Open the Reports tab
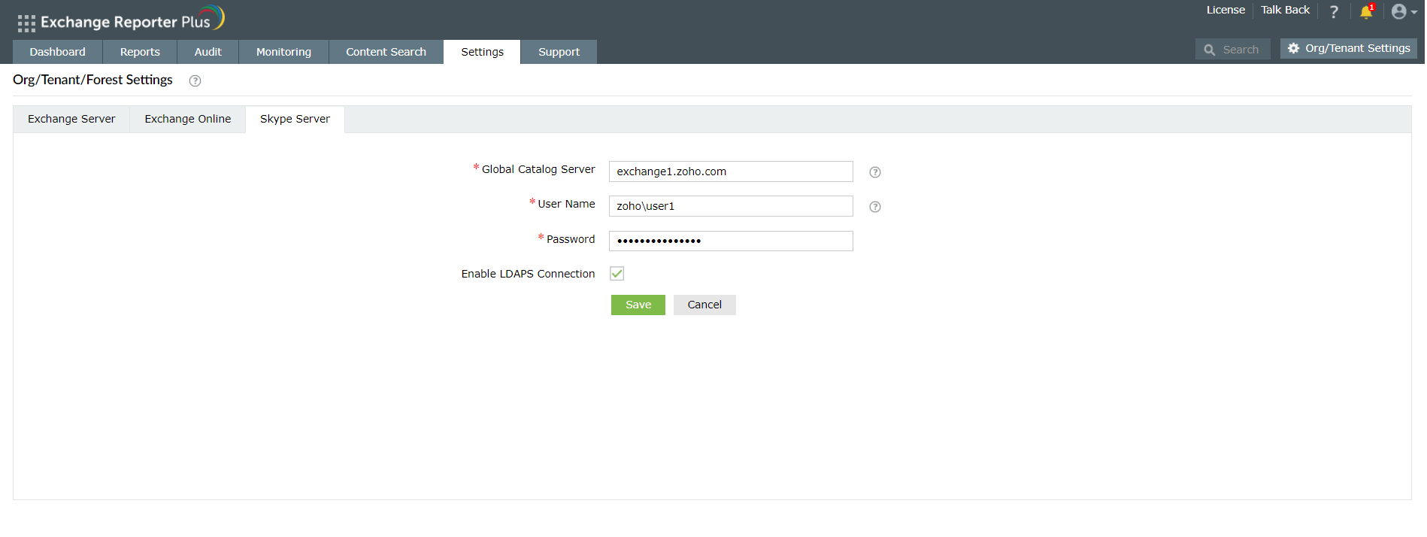Screen dimensions: 1427x537 tap(140, 52)
